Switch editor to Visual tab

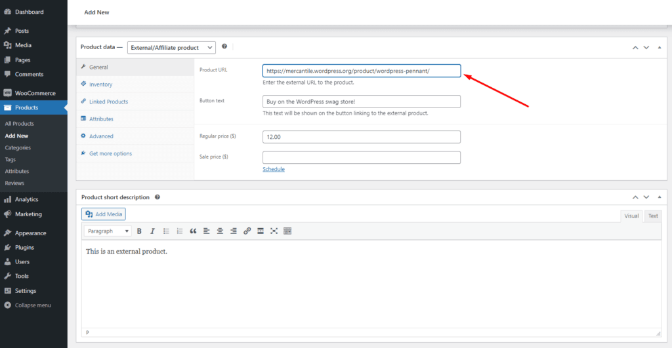[631, 216]
